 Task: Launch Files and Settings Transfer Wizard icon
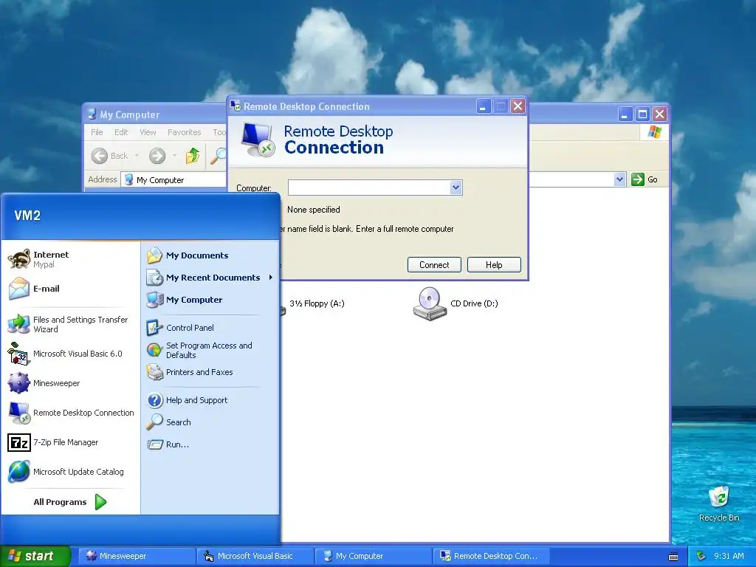(19, 324)
